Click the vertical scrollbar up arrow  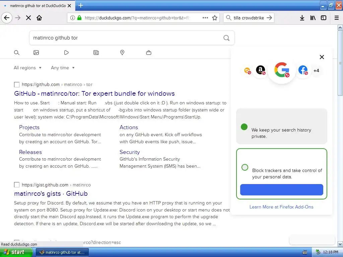[340, 27]
